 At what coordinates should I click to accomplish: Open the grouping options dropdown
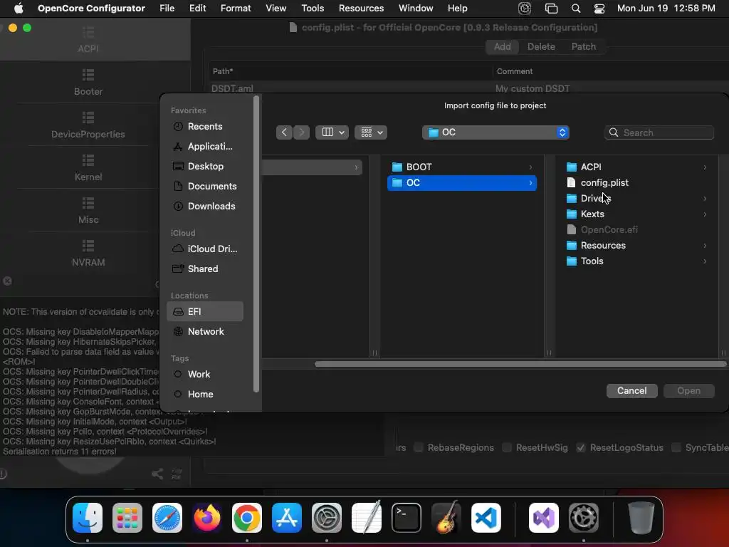[371, 132]
